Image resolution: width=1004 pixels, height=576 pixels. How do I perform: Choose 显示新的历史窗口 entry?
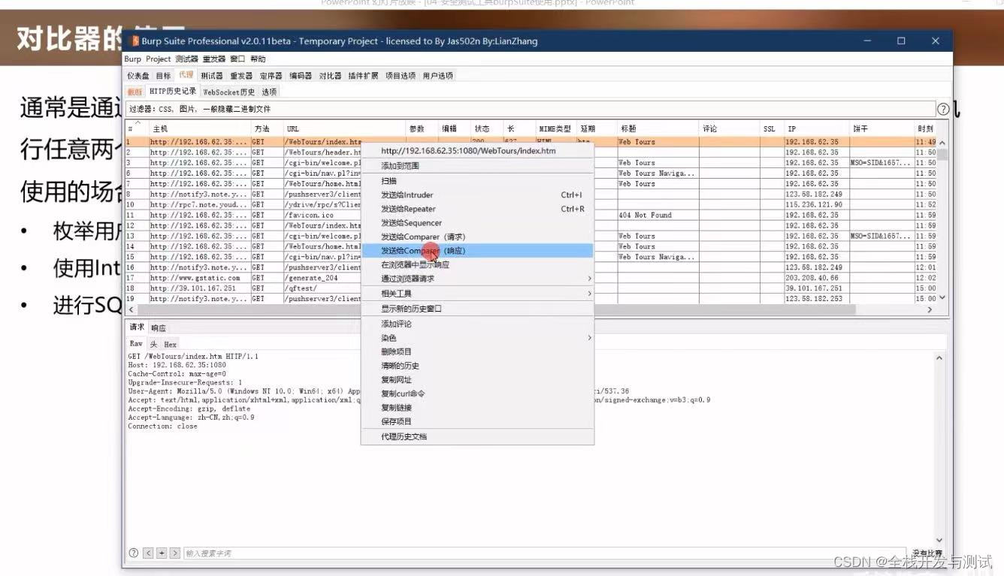[478, 309]
